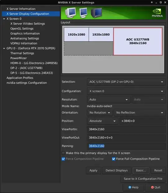This screenshot has width=168, height=193.
Task: Click the Reset button
Action: [x=158, y=170]
